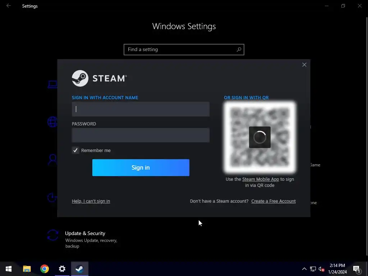The height and width of the screenshot is (276, 368).
Task: Switch to Settings via taskbar gear icon
Action: click(x=62, y=269)
